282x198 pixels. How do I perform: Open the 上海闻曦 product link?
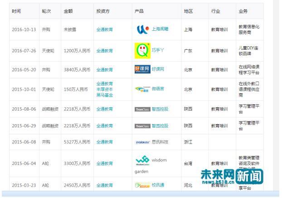tap(160, 29)
